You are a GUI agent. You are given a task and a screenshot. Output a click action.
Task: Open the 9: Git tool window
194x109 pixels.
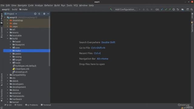[8, 105]
